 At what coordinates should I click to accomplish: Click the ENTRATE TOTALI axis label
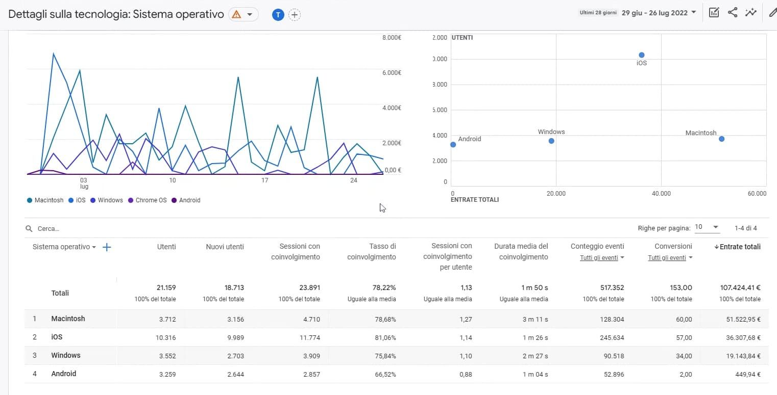475,200
